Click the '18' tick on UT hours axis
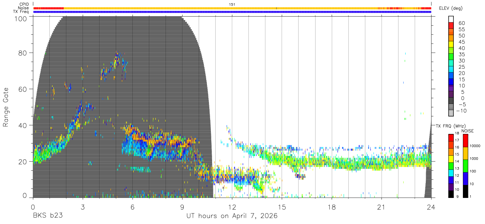The image size is (485, 224). coord(332,207)
